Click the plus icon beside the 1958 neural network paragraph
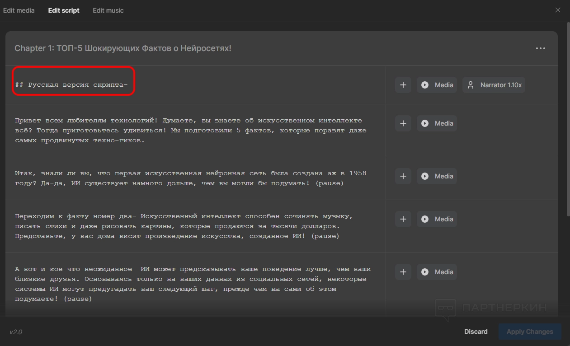 [x=403, y=176]
